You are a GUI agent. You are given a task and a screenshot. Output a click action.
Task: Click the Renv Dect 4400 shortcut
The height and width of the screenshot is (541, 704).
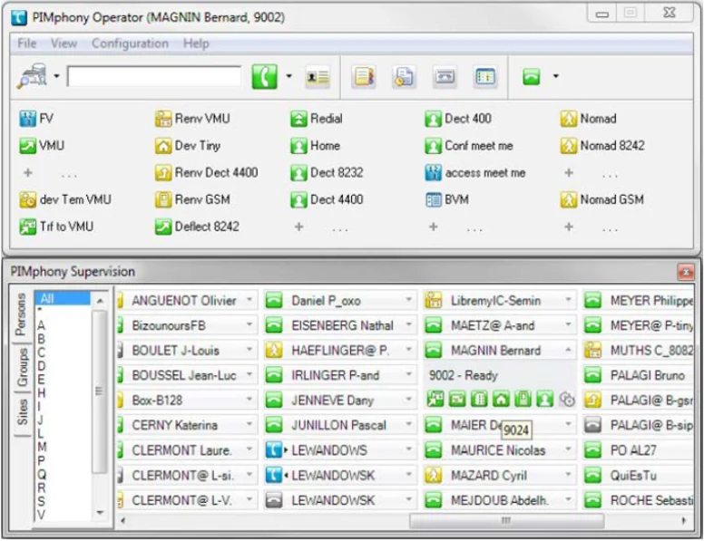tap(206, 173)
